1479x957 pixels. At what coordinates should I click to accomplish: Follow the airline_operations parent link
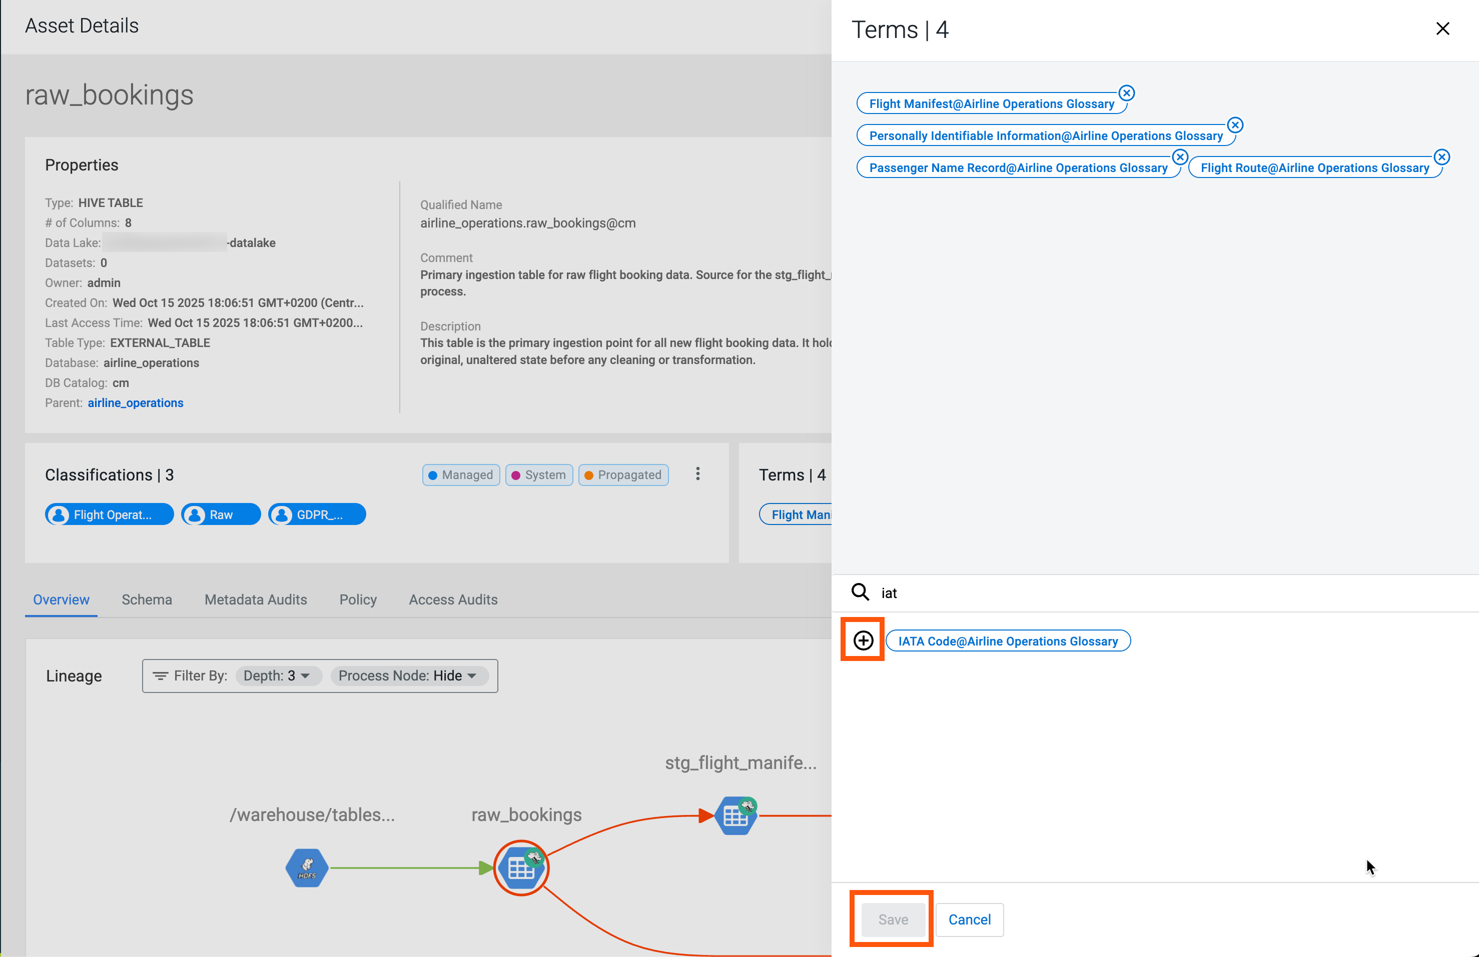click(136, 402)
